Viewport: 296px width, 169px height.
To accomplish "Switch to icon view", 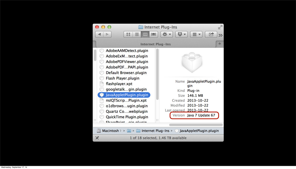I will (128, 34).
